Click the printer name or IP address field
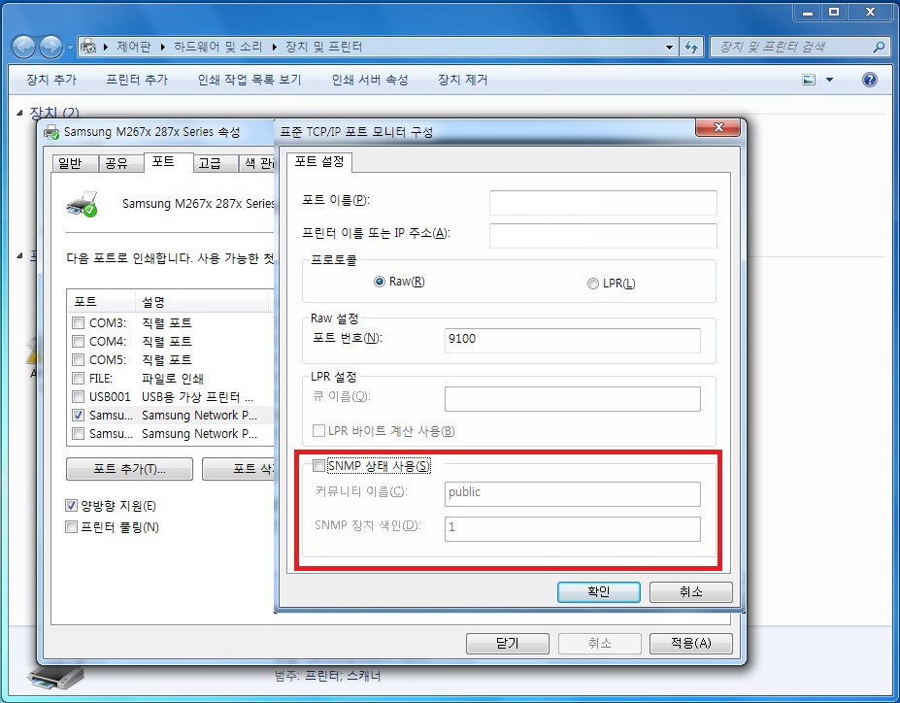 [x=603, y=236]
